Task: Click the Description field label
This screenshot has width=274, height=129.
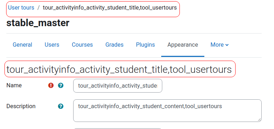Action: point(21,106)
